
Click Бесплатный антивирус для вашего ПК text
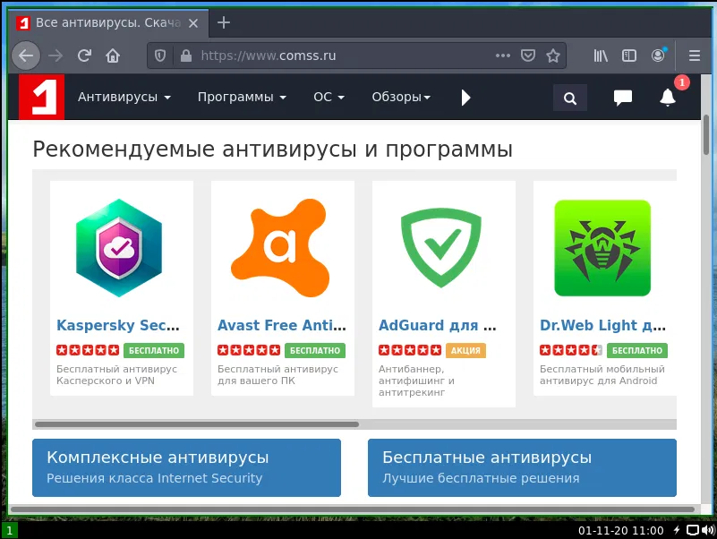(277, 375)
